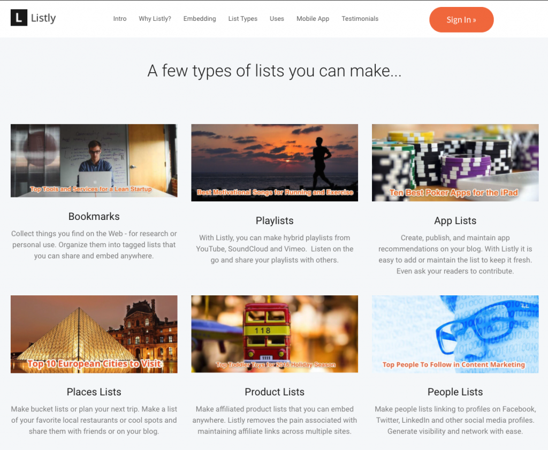The height and width of the screenshot is (450, 548).
Task: Click the Top Toddler Toys bus image
Action: coord(275,334)
